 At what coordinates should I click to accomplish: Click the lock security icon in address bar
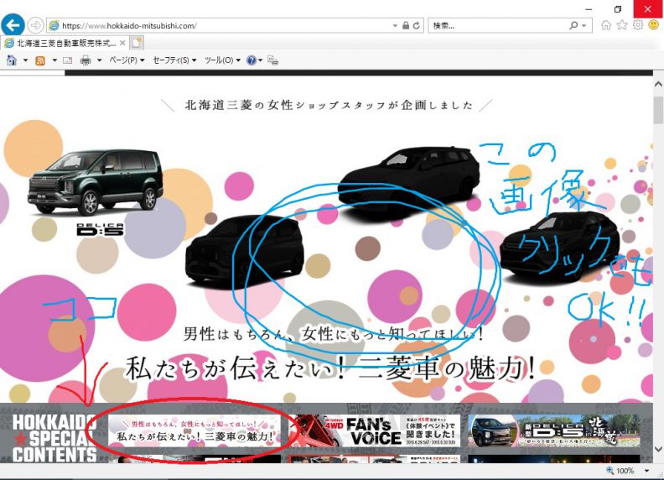(x=405, y=25)
